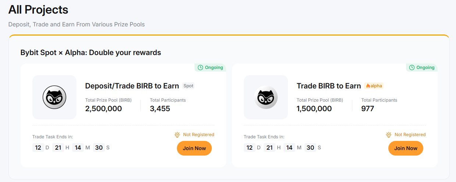Click the days countdown box in Spot card
Screen dimensions: 456x182
[38, 148]
